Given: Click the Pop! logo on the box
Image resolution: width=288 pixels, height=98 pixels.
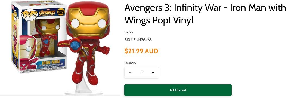Looking at the screenshot, I should tap(30, 15).
